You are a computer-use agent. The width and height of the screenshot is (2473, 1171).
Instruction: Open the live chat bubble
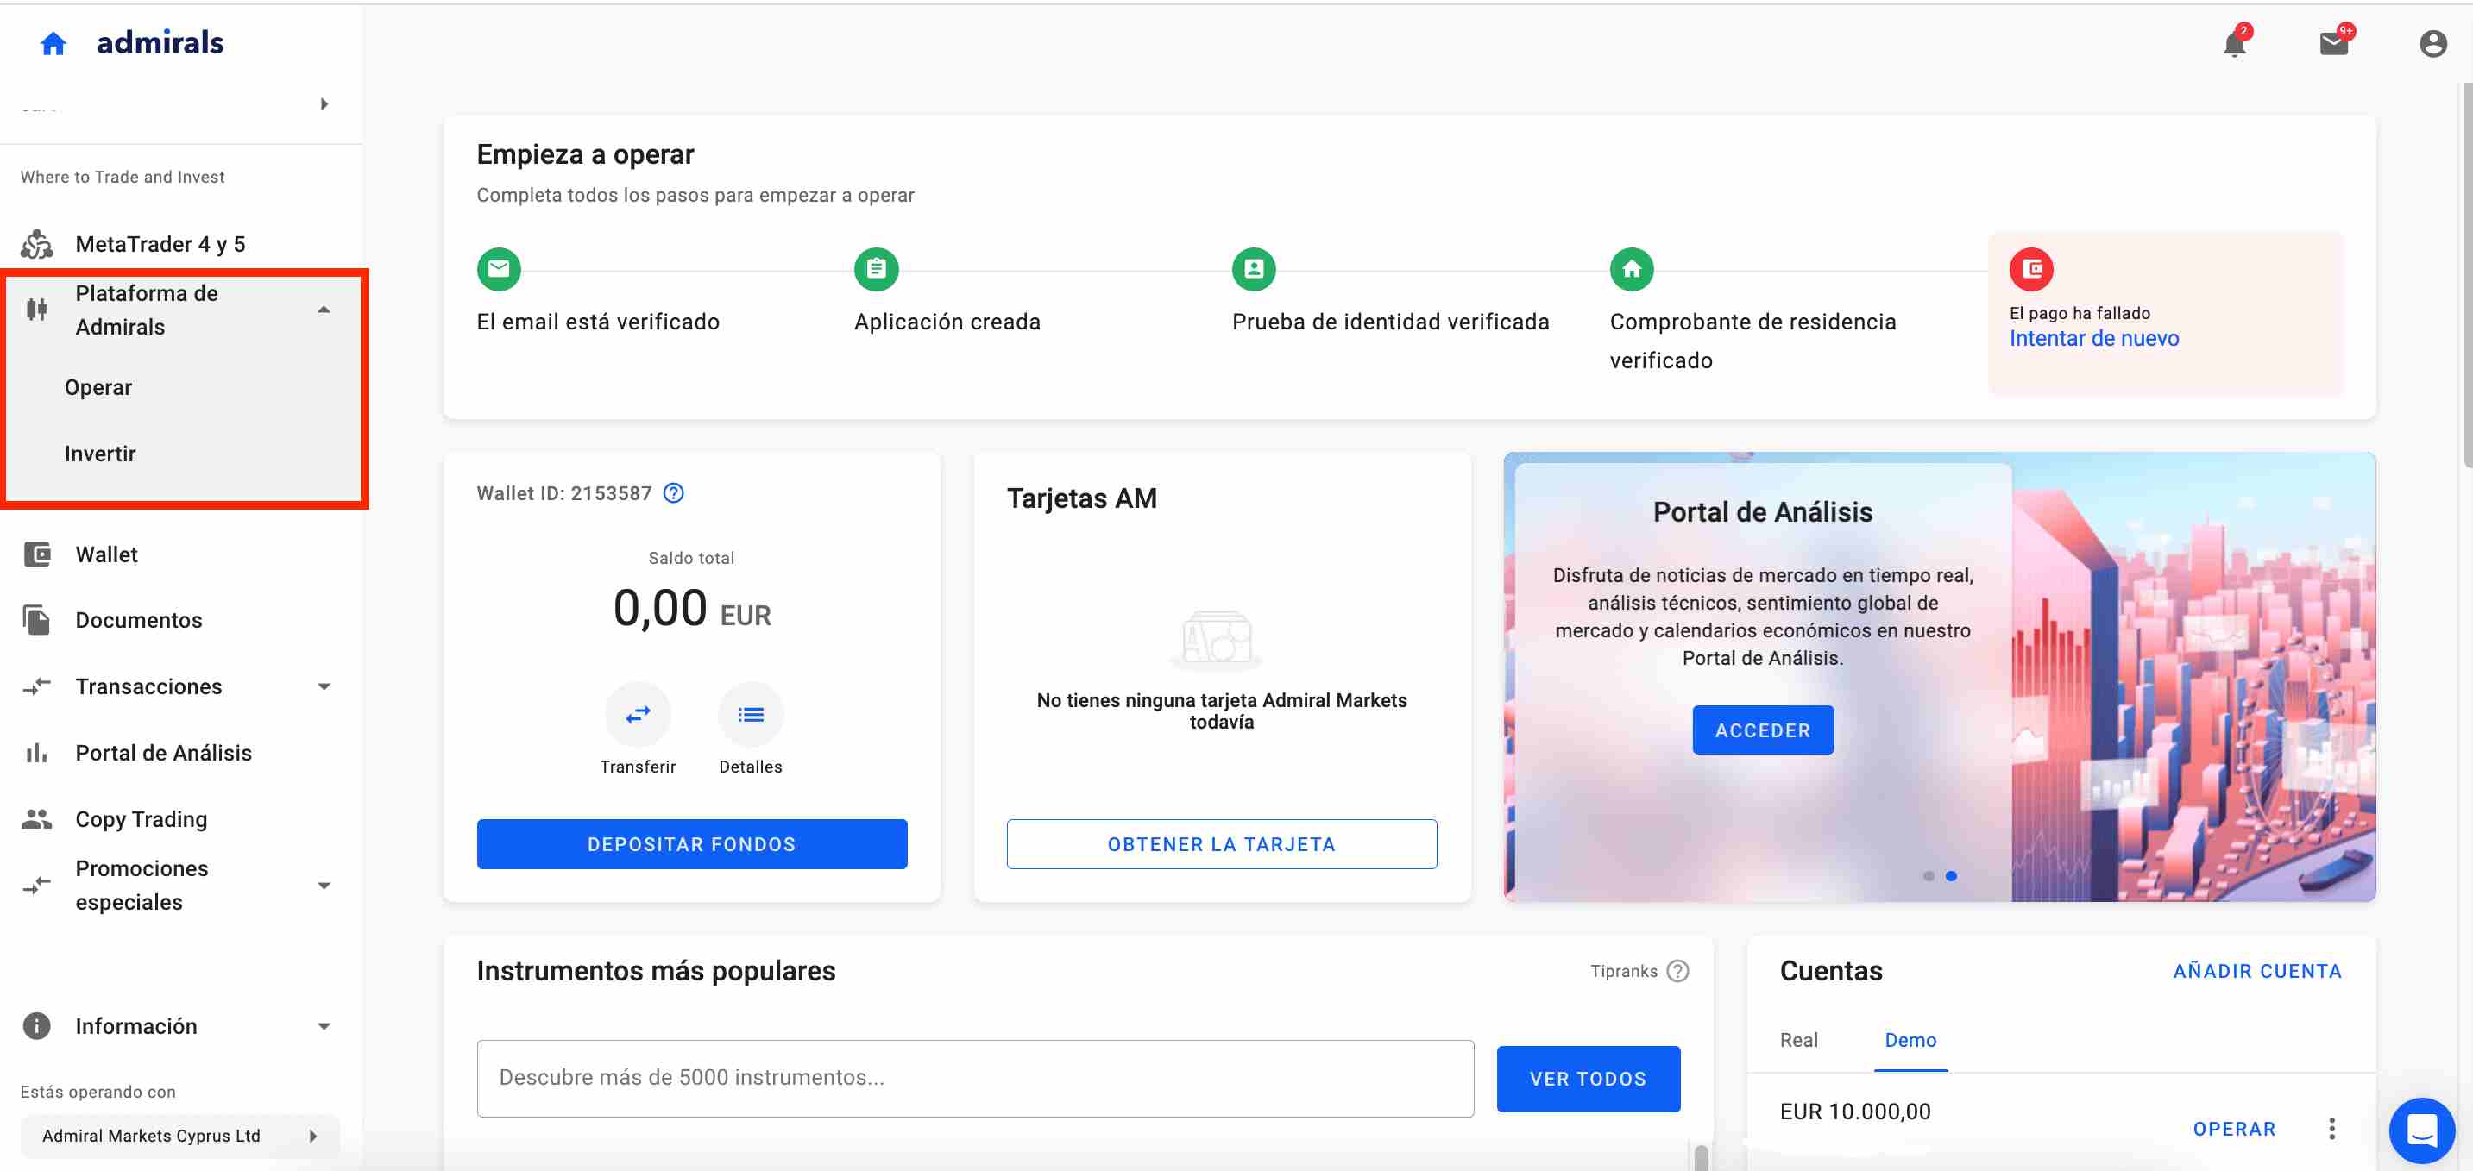[2422, 1130]
